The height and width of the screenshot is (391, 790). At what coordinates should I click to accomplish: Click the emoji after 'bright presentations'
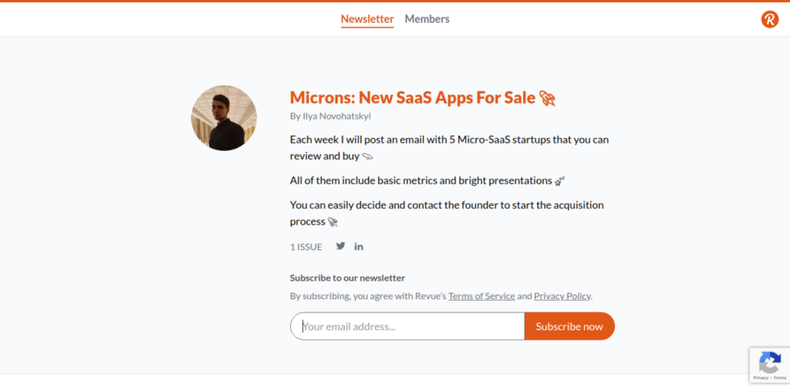[560, 181]
